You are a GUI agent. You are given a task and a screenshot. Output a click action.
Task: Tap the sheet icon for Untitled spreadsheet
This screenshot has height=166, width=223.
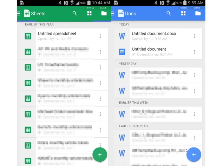(x=28, y=36)
